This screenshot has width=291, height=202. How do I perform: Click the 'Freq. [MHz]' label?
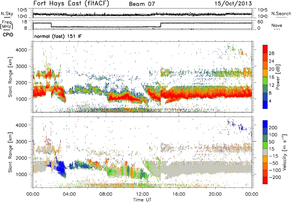tap(7, 24)
